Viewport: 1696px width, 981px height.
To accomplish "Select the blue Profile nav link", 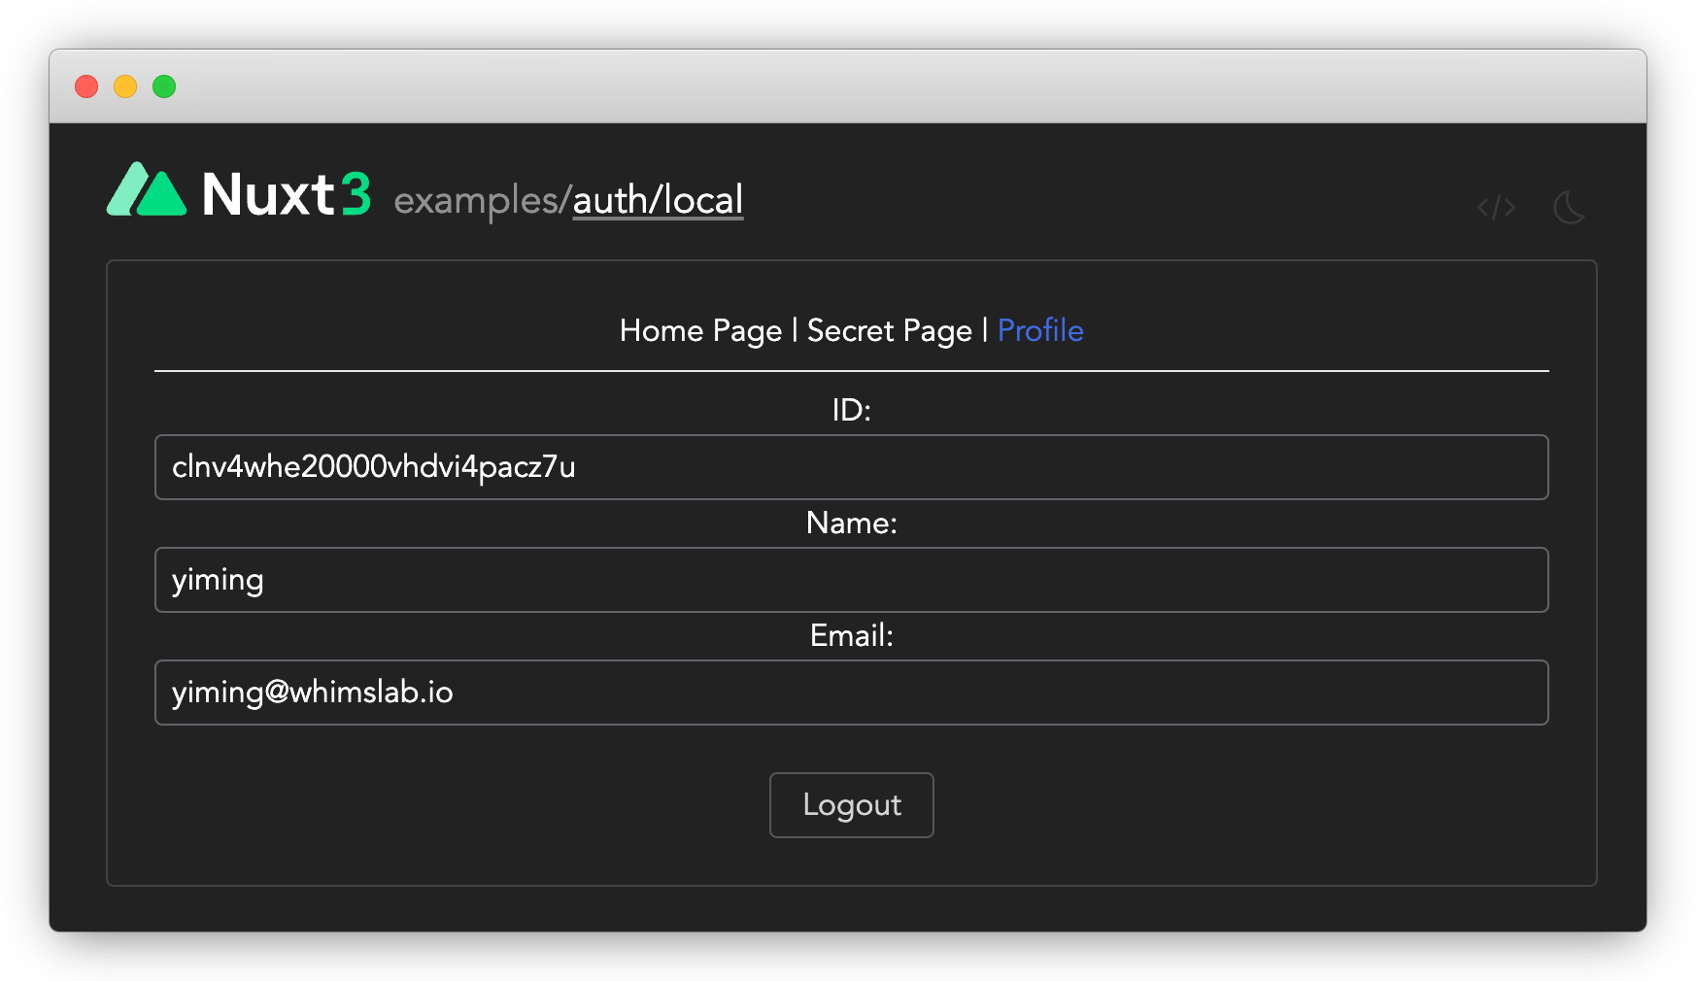I will tap(1040, 331).
